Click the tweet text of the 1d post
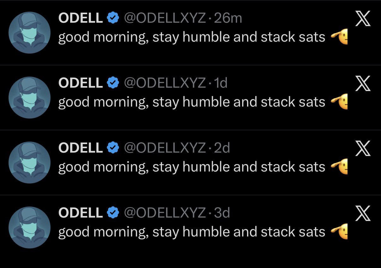 point(191,102)
